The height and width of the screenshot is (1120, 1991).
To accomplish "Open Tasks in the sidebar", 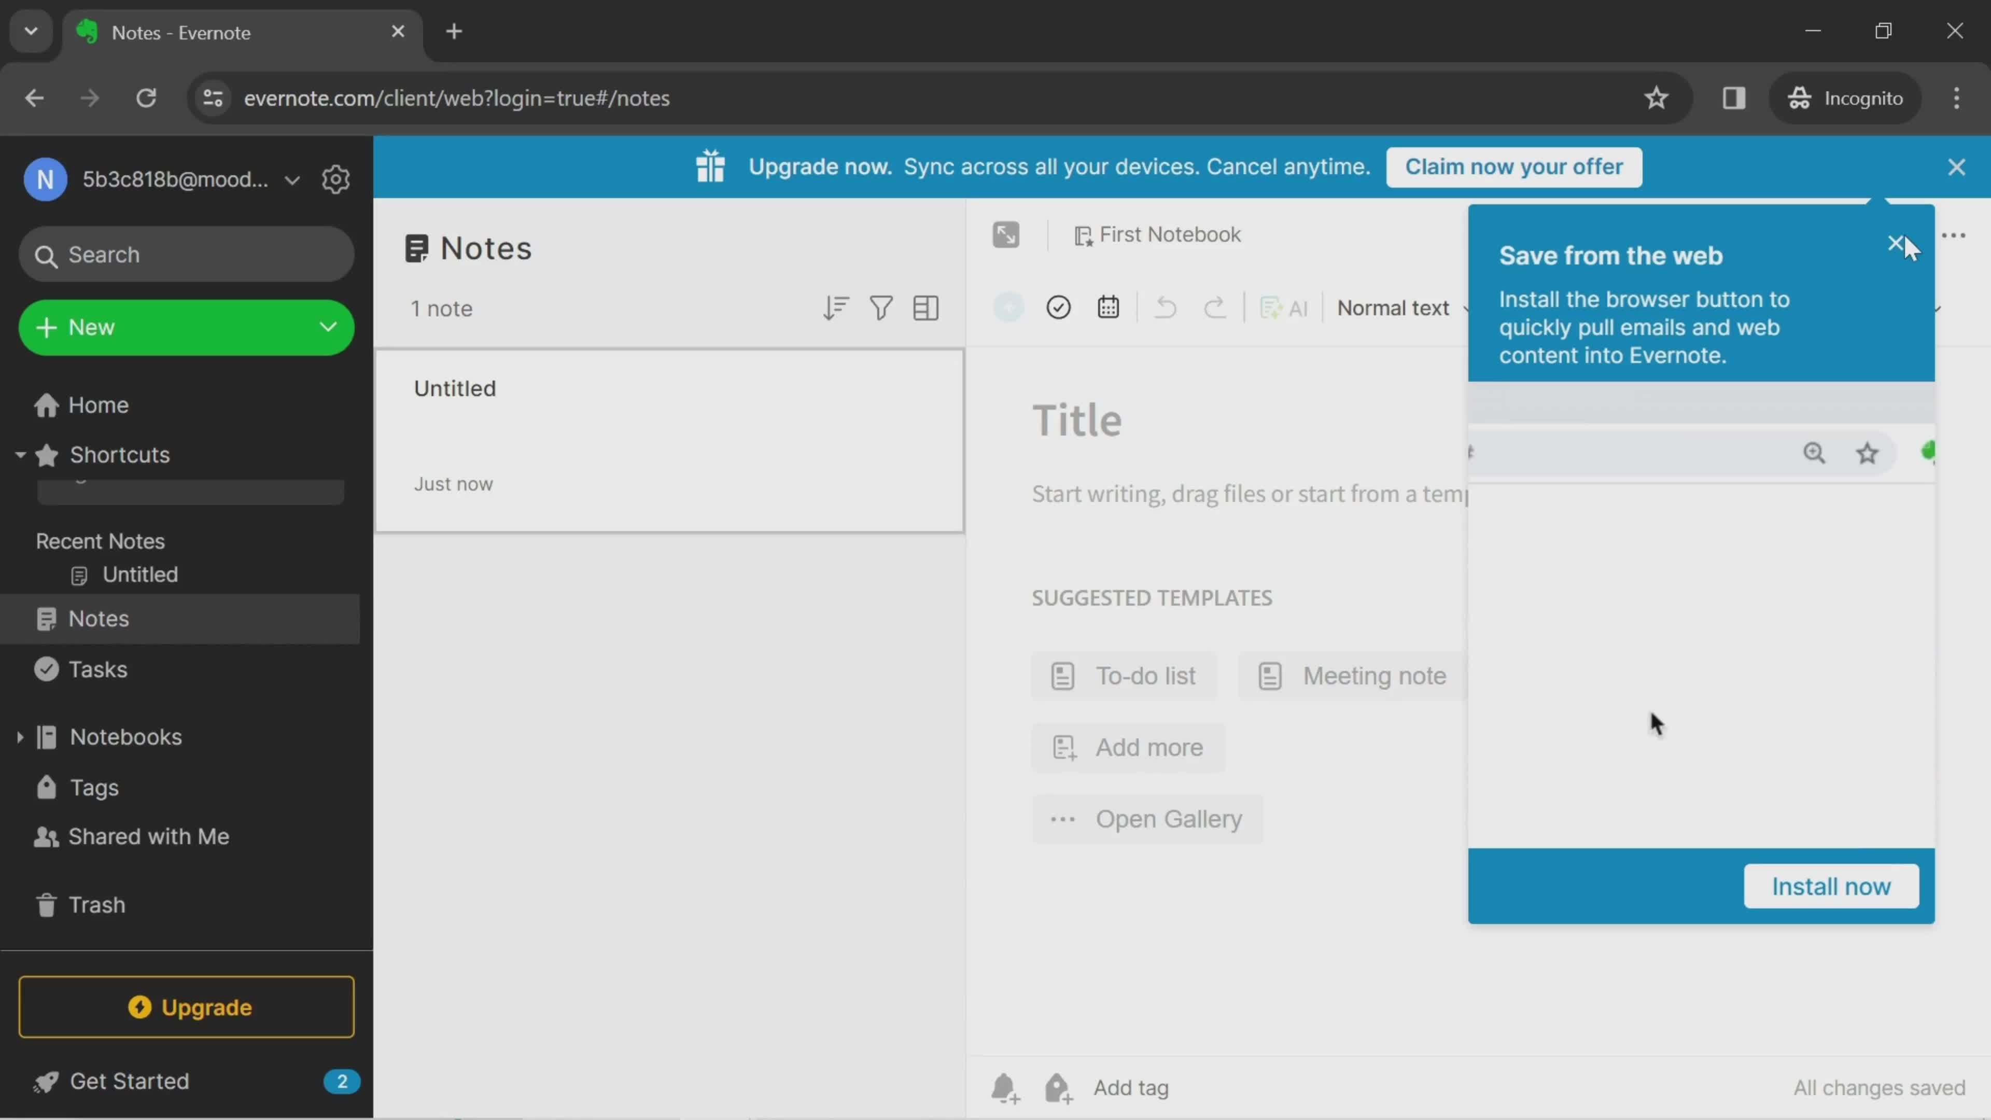I will [97, 669].
